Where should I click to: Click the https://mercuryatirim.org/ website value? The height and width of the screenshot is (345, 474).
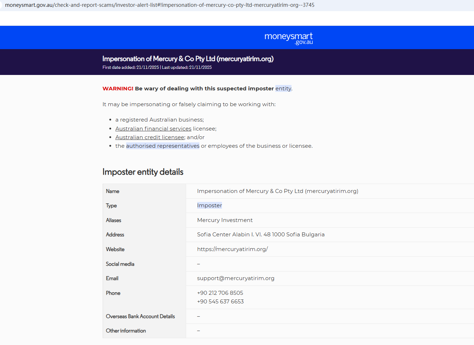[232, 249]
